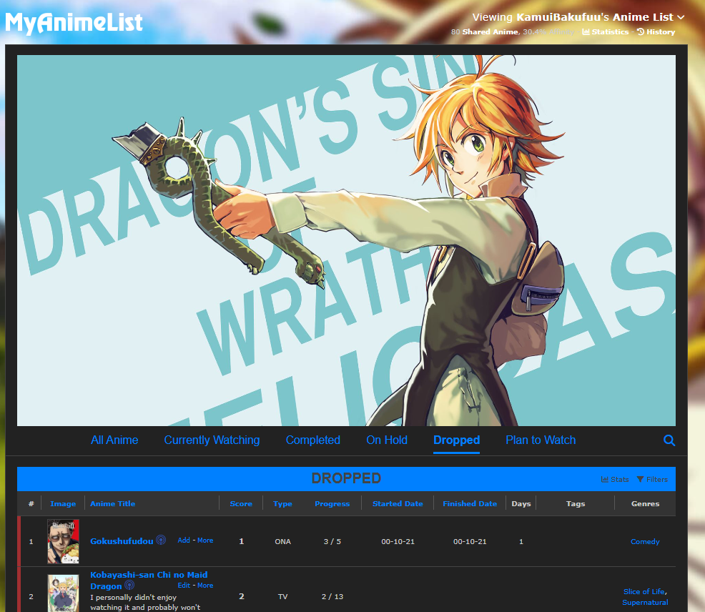Click Gokushufudou score value 1
Image resolution: width=705 pixels, height=612 pixels.
click(242, 541)
